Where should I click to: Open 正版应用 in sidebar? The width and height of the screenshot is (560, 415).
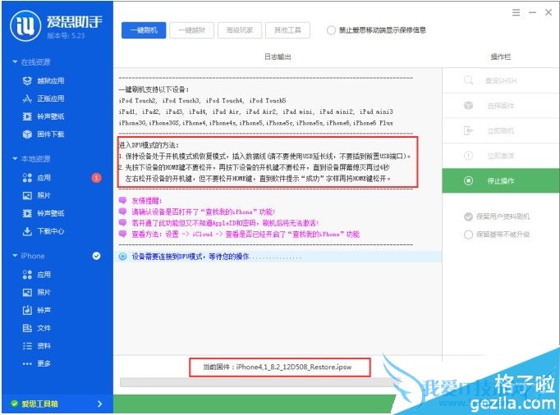(44, 98)
